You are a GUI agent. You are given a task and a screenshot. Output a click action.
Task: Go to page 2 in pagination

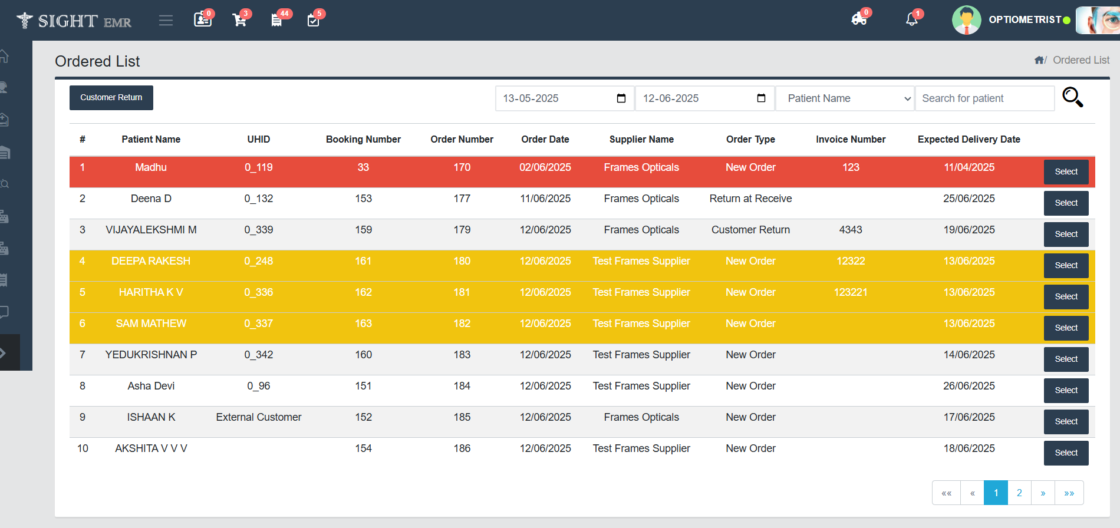[x=1019, y=493]
